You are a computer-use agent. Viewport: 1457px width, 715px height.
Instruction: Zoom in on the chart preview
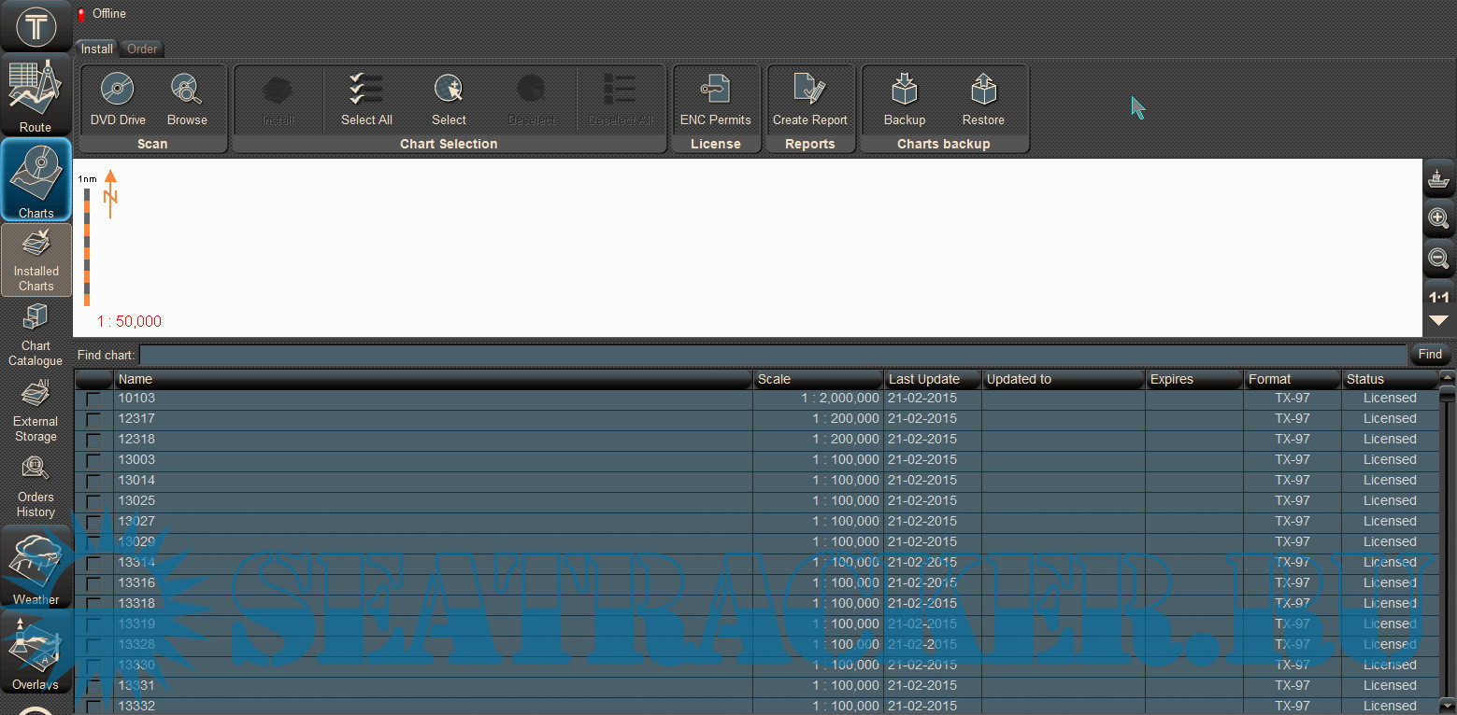point(1439,218)
